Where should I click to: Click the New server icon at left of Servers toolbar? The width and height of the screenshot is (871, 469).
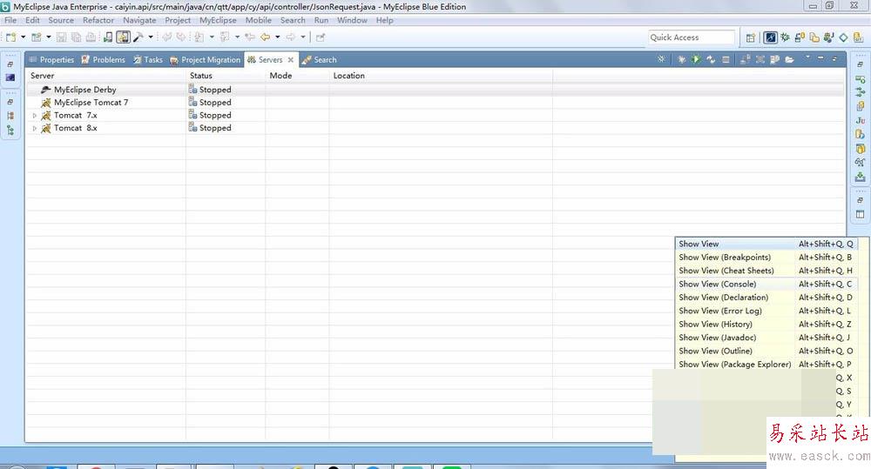coord(661,59)
